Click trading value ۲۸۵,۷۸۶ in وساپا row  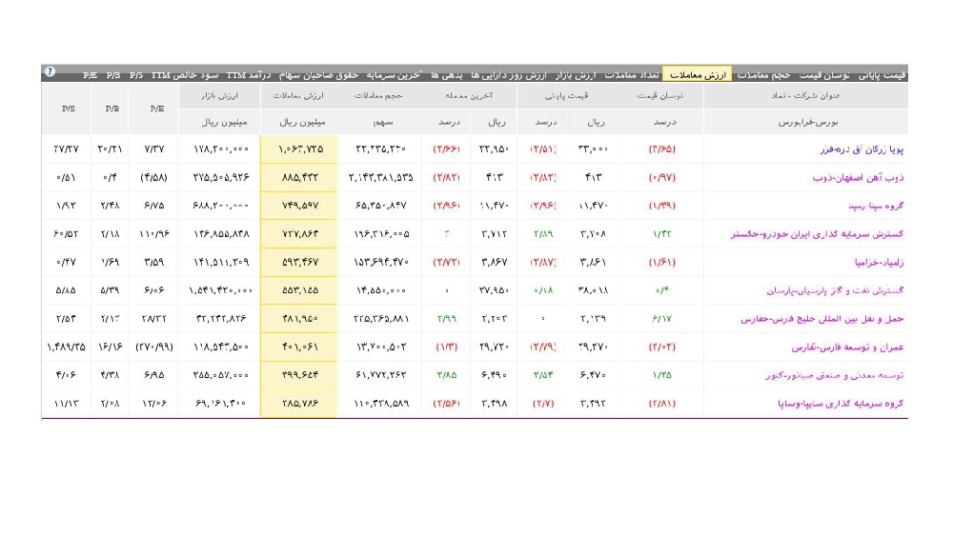tap(300, 403)
